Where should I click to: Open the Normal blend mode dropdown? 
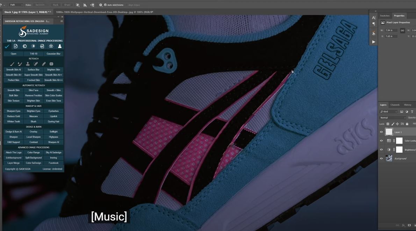(393, 118)
